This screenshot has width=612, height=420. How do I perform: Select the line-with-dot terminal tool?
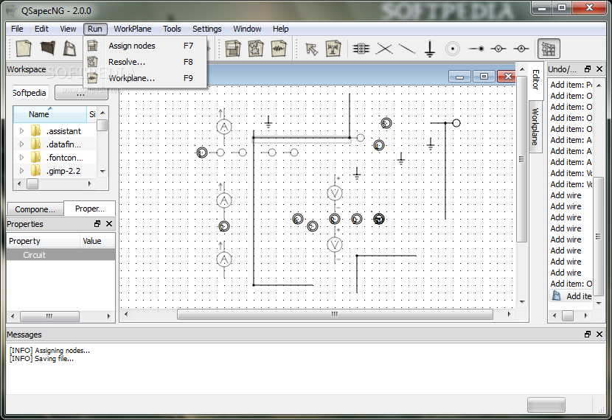pos(476,49)
